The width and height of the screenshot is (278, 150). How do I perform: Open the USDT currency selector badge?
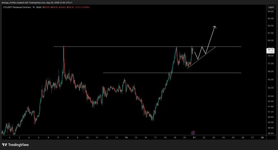pos(271,7)
